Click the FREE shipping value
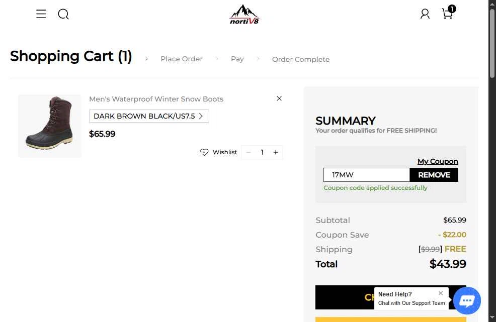The width and height of the screenshot is (496, 322). click(455, 249)
